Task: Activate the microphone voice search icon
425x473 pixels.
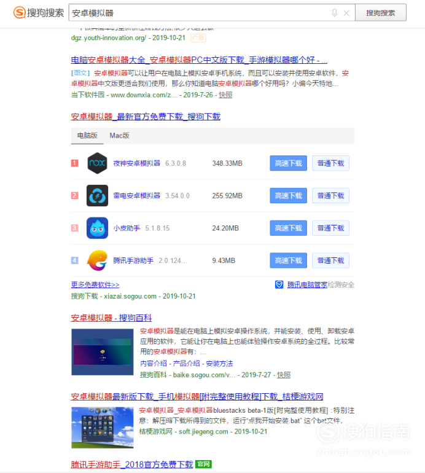Action: click(334, 13)
